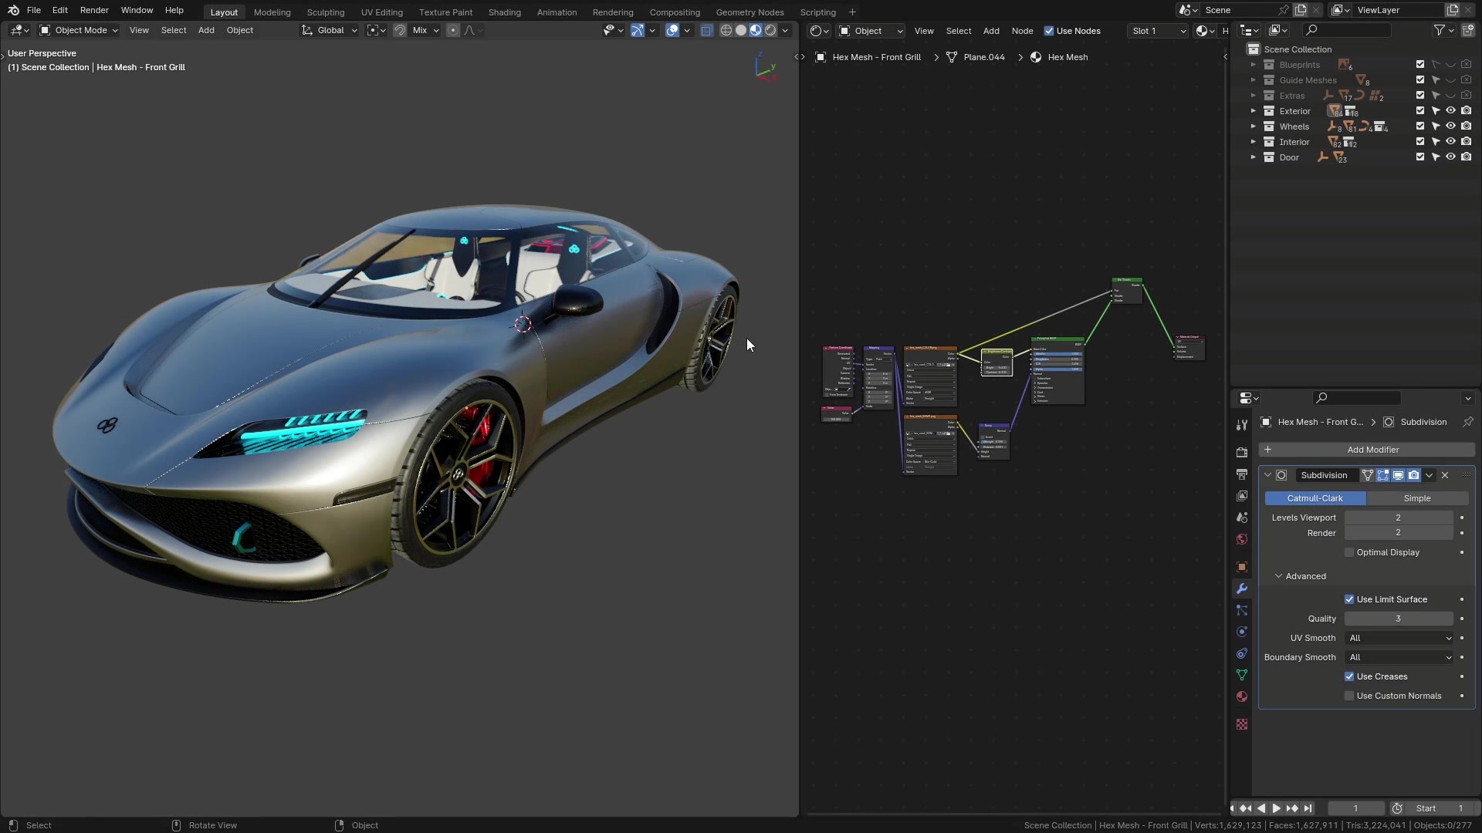1482x833 pixels.
Task: Play the animation in the timeline
Action: point(1277,808)
